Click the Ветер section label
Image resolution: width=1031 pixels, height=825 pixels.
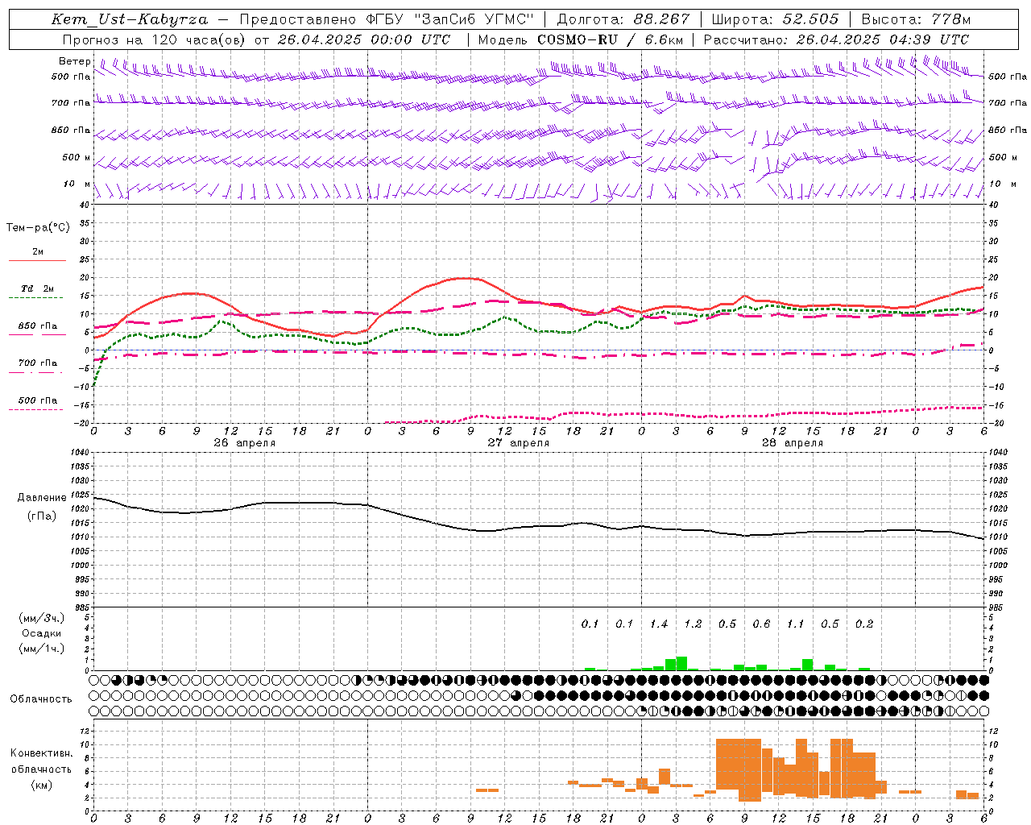(75, 61)
